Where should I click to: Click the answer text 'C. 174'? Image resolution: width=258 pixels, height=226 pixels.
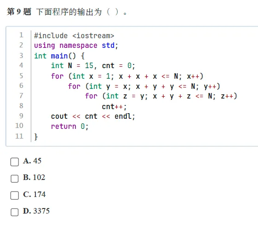pos(34,194)
